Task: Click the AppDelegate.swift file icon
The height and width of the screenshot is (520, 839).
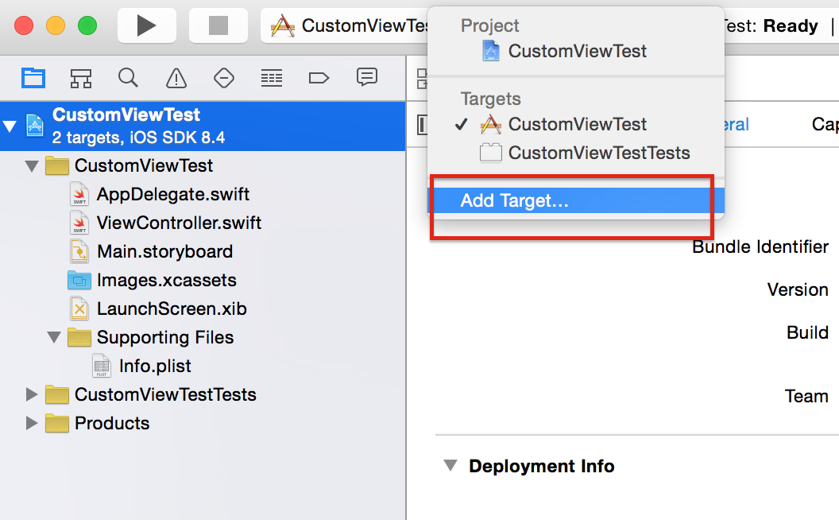Action: point(79,194)
